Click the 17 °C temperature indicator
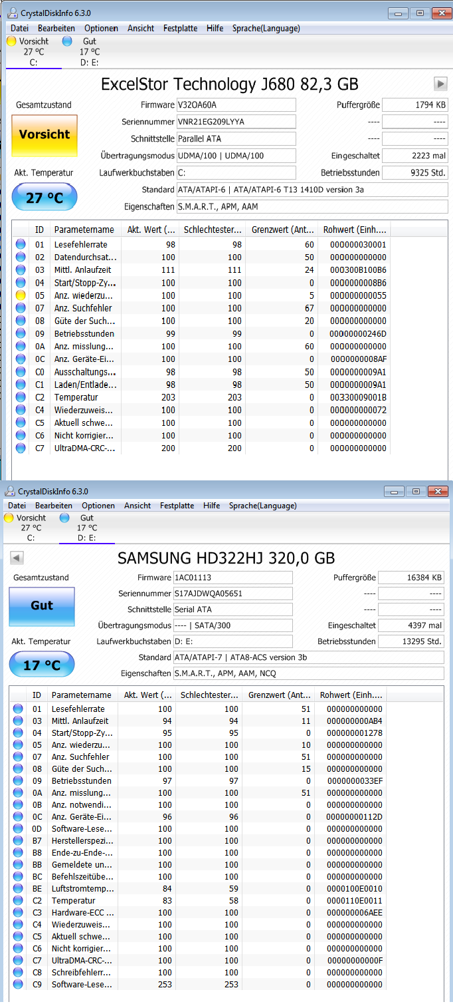Viewport: 453px width, 1006px height. 42,665
